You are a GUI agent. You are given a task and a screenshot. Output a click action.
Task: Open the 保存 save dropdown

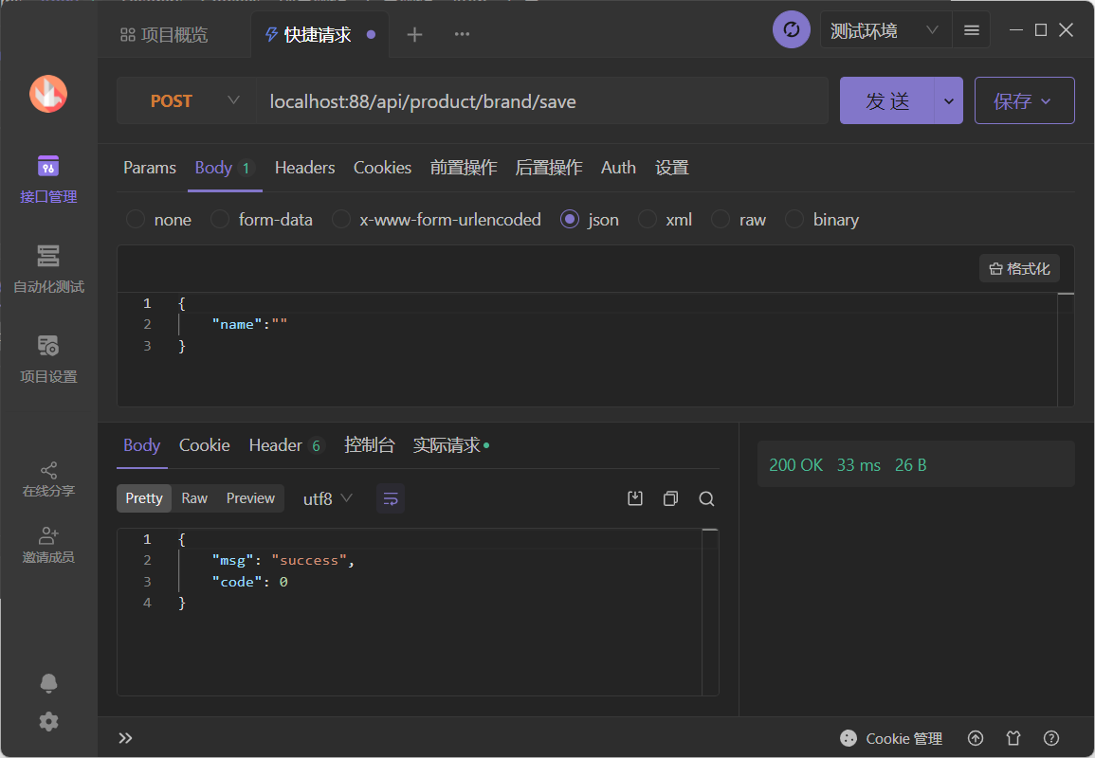[1024, 101]
